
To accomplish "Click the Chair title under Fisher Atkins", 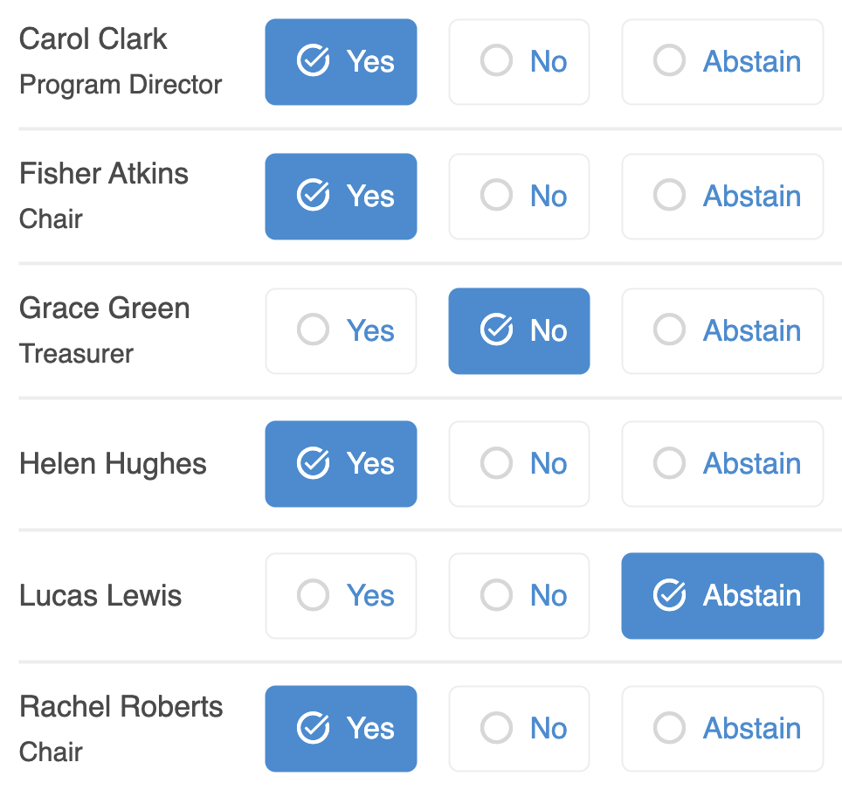I will click(50, 219).
